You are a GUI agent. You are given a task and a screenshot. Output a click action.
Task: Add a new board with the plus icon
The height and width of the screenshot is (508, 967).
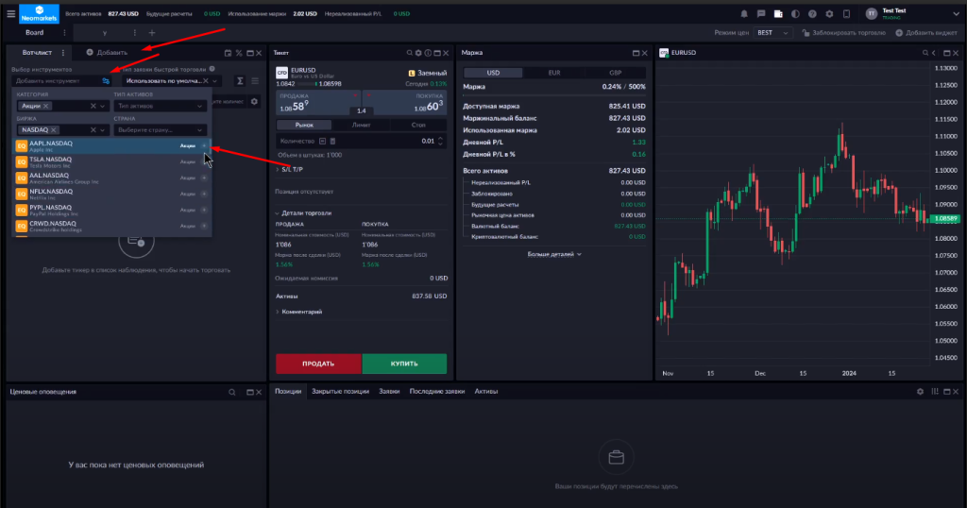152,33
